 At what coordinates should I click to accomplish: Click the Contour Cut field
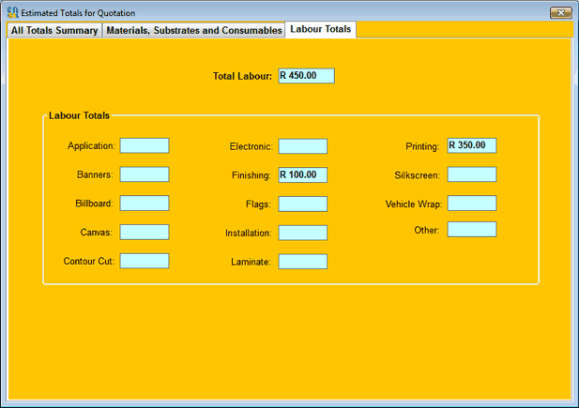pyautogui.click(x=145, y=261)
